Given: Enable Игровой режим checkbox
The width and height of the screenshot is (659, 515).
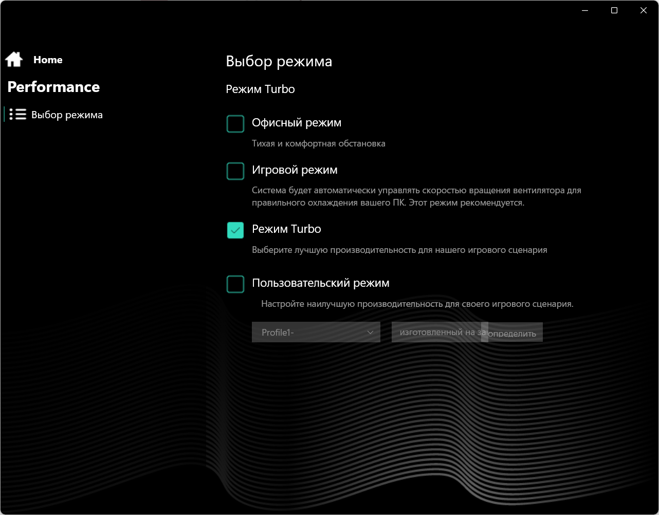Looking at the screenshot, I should (x=235, y=171).
